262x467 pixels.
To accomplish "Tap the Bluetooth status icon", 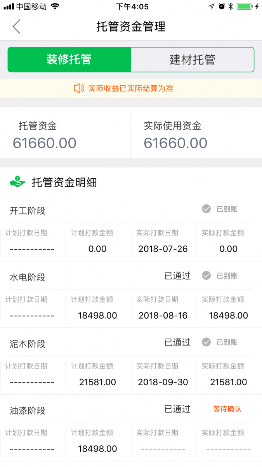I will point(231,6).
